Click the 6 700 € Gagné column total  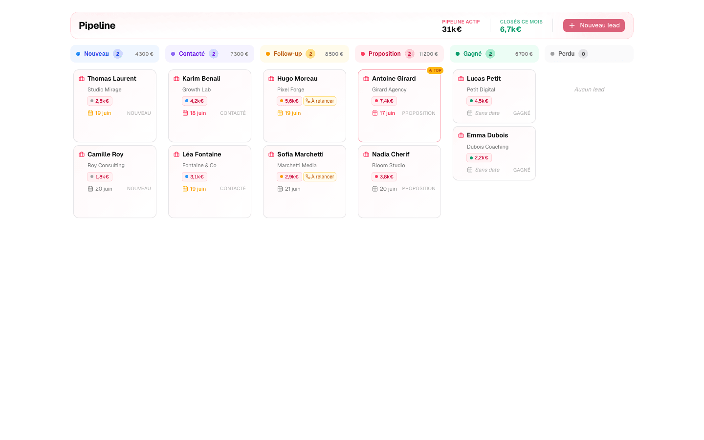524,54
